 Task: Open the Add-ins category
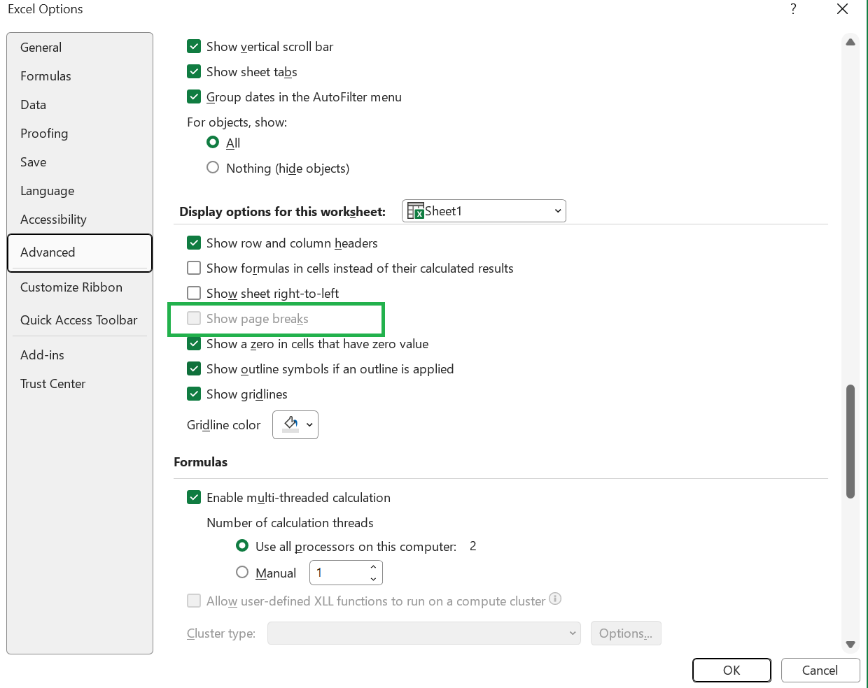80,355
